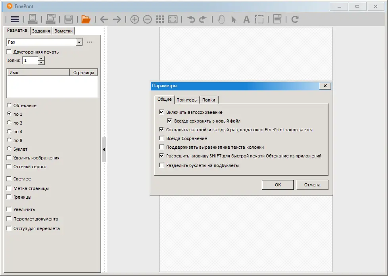This screenshot has height=276, width=388.
Task: Check the Всегда Сохранение option
Action: (x=161, y=138)
